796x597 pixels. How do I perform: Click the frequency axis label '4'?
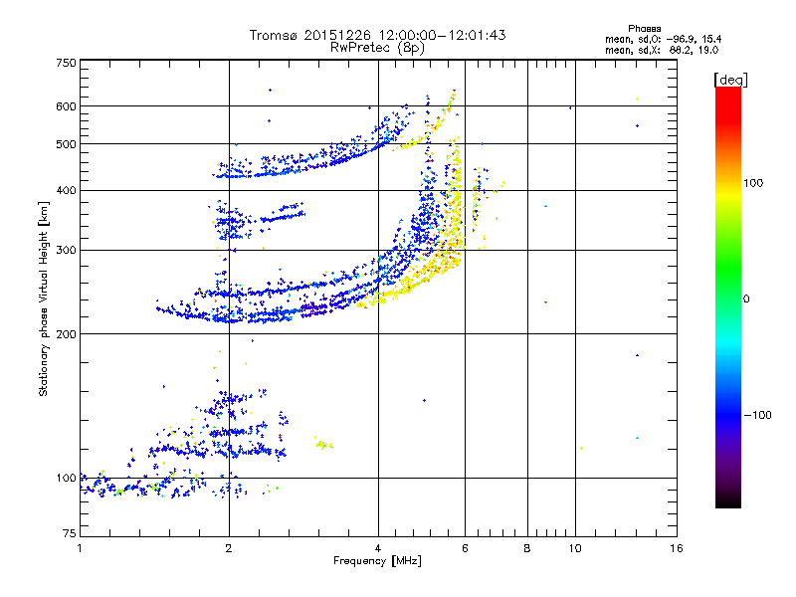click(378, 548)
